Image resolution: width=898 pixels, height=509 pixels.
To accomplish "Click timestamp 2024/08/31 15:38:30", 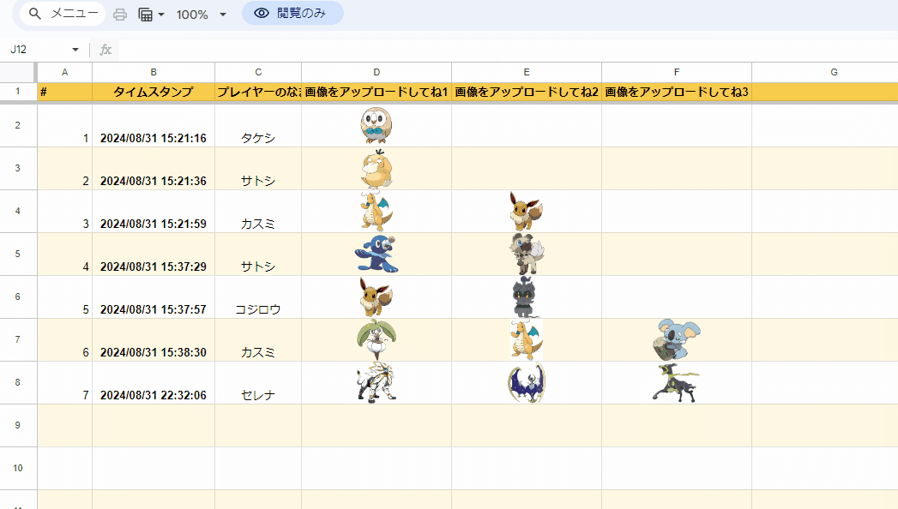I will [x=154, y=352].
